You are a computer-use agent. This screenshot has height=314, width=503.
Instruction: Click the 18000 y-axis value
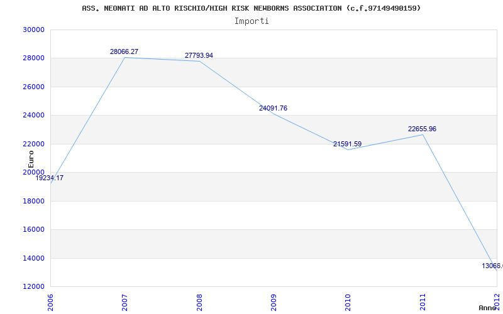33,201
